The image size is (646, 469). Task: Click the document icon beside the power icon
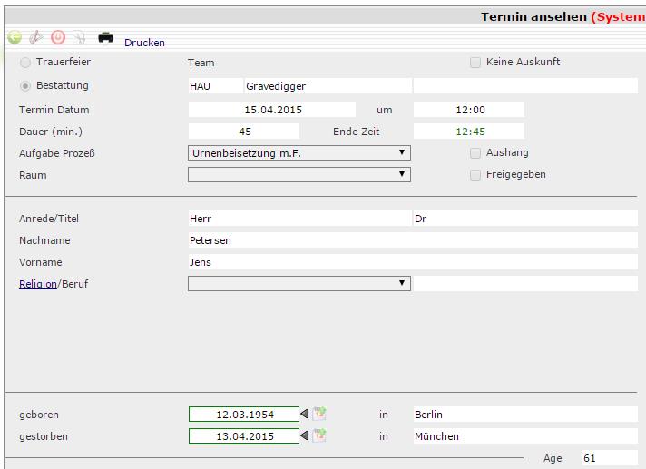[79, 38]
